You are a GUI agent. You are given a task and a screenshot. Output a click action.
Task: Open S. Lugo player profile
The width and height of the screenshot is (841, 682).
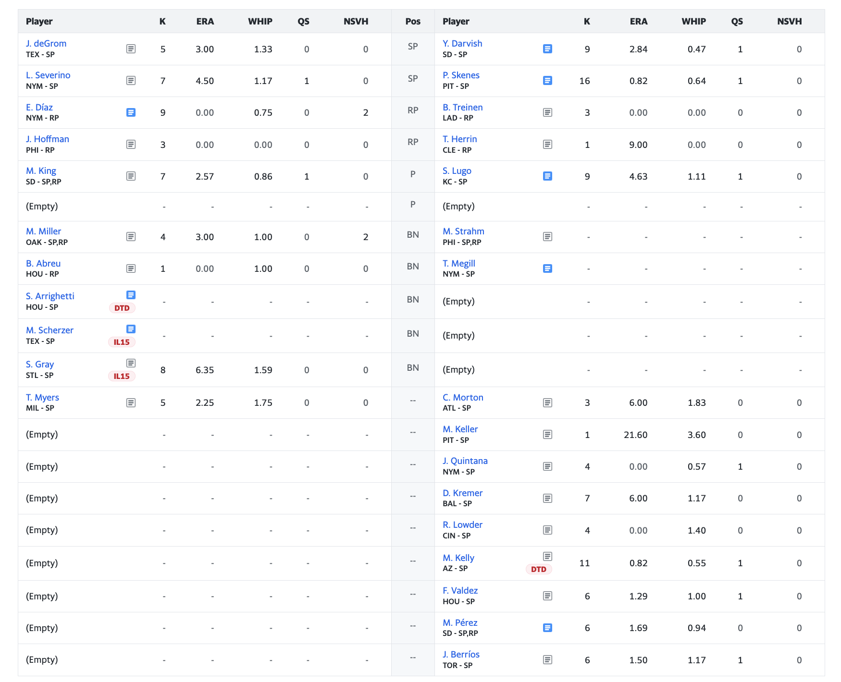(457, 170)
